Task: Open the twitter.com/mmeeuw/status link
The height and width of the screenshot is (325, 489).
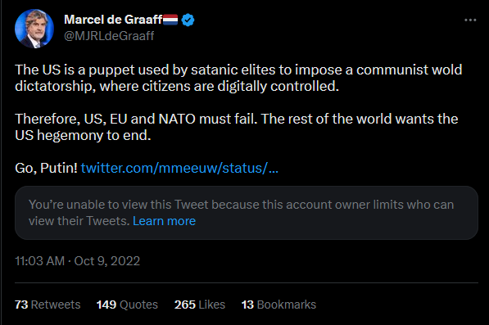Action: click(x=179, y=169)
